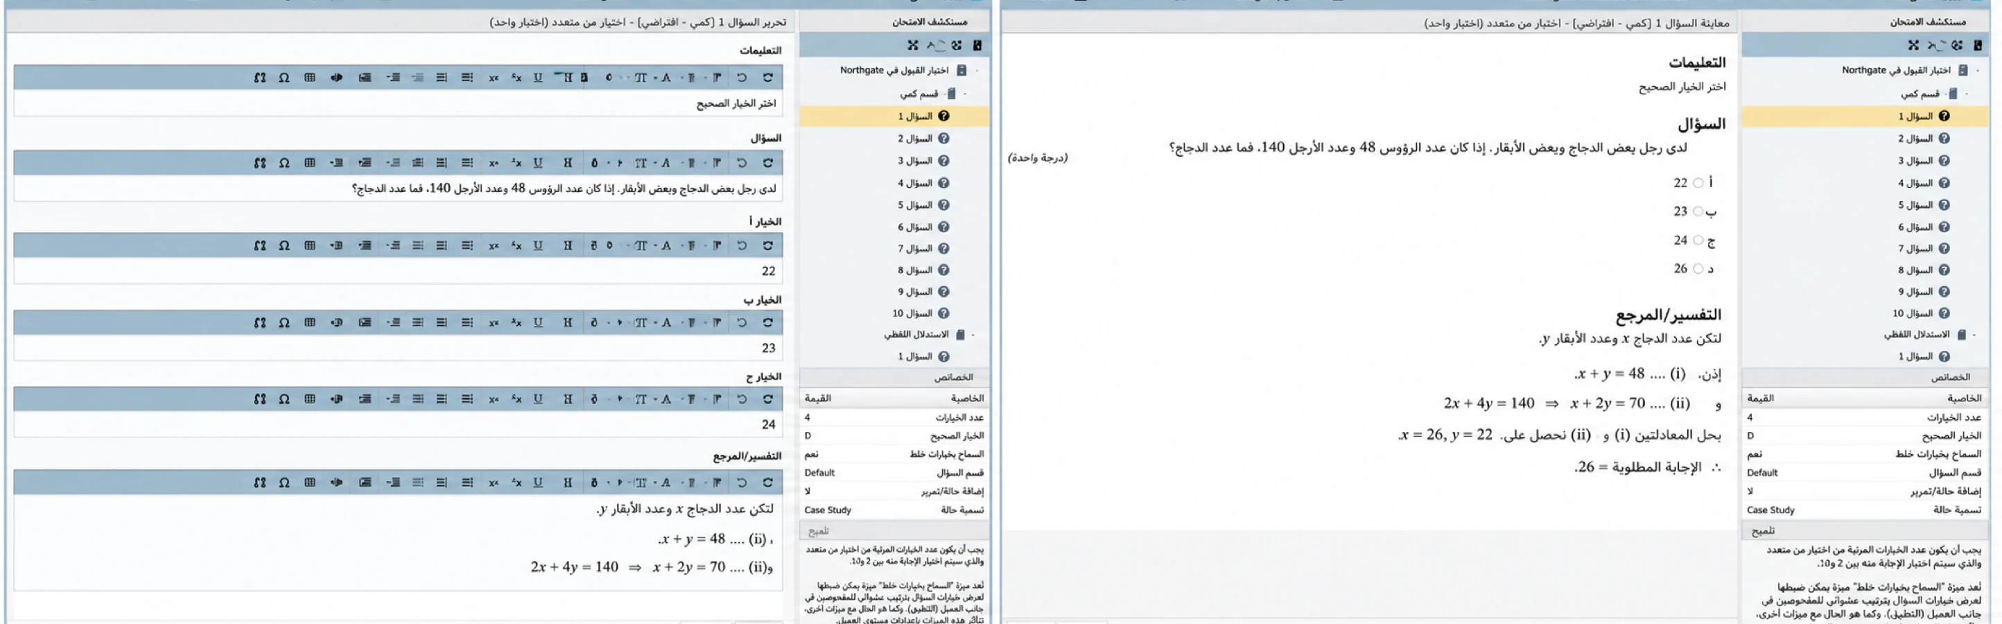Click question-mark icon of السؤال 3 in editing explorer

click(943, 161)
